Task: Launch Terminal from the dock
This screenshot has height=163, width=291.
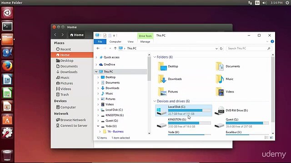Action: [x=7, y=26]
